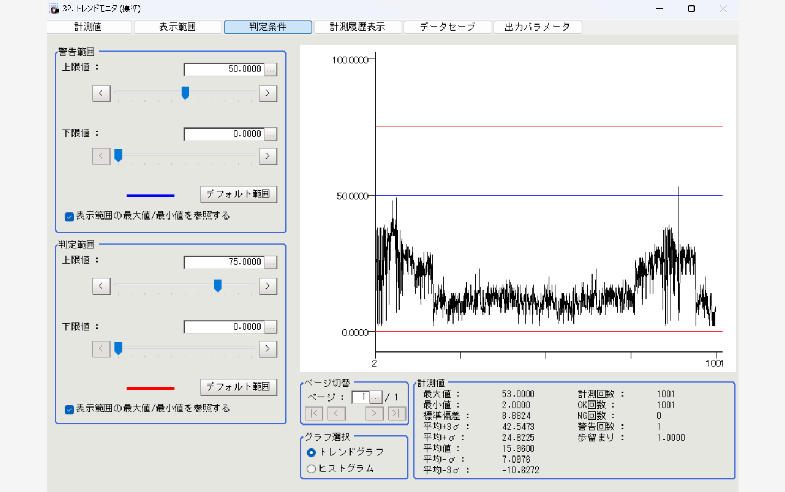Viewport: 785px width, 492px height.
Task: Open numeric editor for warning upper limit 50.0000
Action: (x=271, y=70)
